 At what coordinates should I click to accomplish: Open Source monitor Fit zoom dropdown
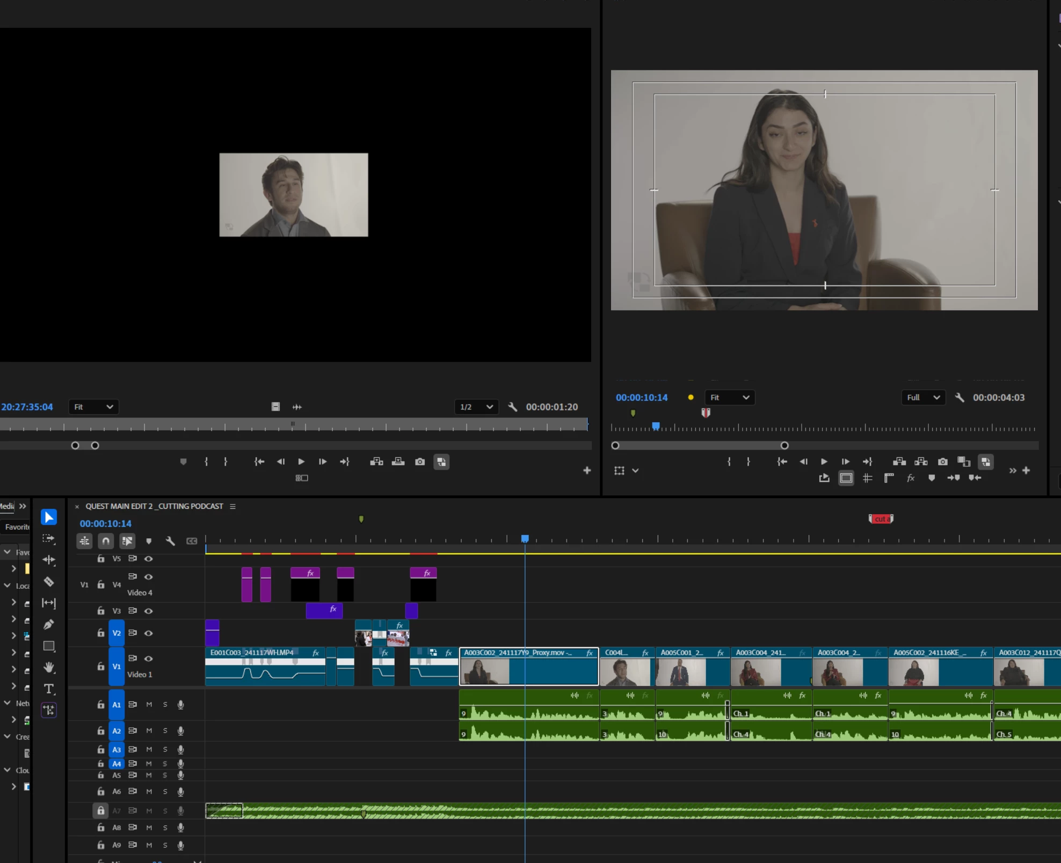click(93, 407)
